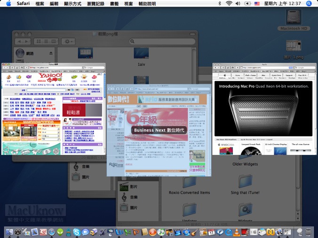
Task: Open System Preferences Apple icon in the Dock
Action: [x=254, y=232]
